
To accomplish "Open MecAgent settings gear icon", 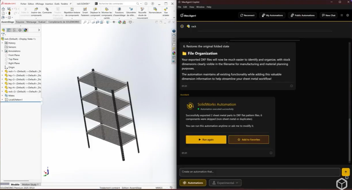I will point(348,15).
